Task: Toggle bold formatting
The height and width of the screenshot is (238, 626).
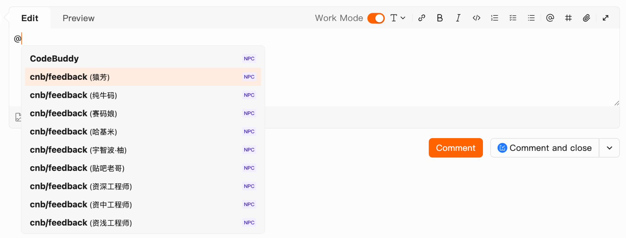Action: pyautogui.click(x=440, y=18)
